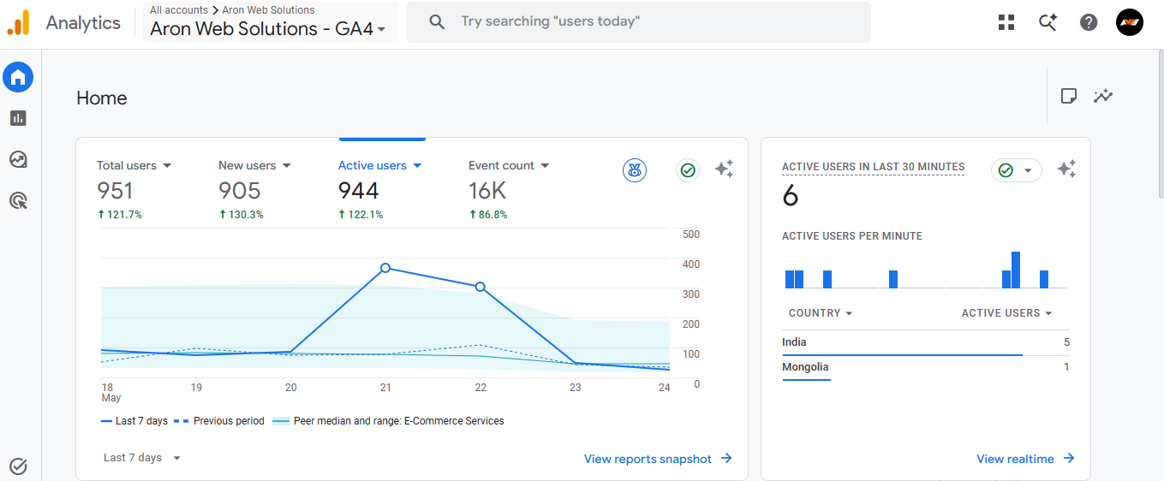
Task: Click the sparkle icon in realtime card
Action: 1066,169
